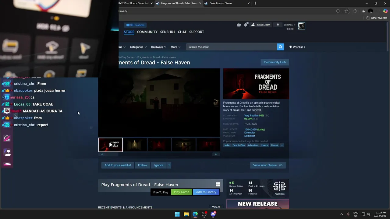Click the bell icon right of Install Steam
Viewport: 390px width, 219px height.
tap(278, 25)
